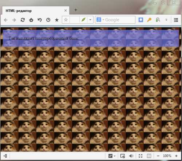Viewport: 182px width, 161px height.
Task: Toggle the sound speaker icon
Action: click(131, 156)
